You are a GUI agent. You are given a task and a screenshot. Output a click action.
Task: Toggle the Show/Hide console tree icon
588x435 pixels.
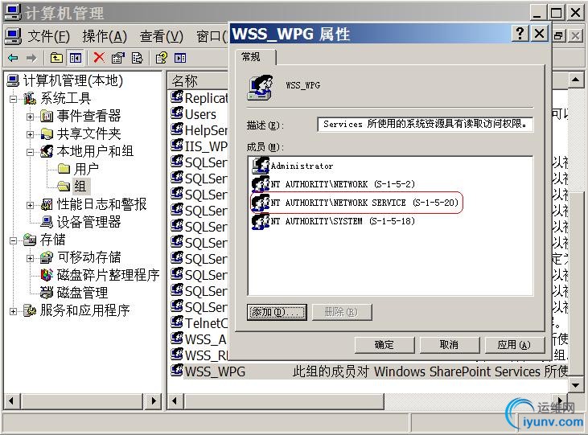tap(76, 58)
